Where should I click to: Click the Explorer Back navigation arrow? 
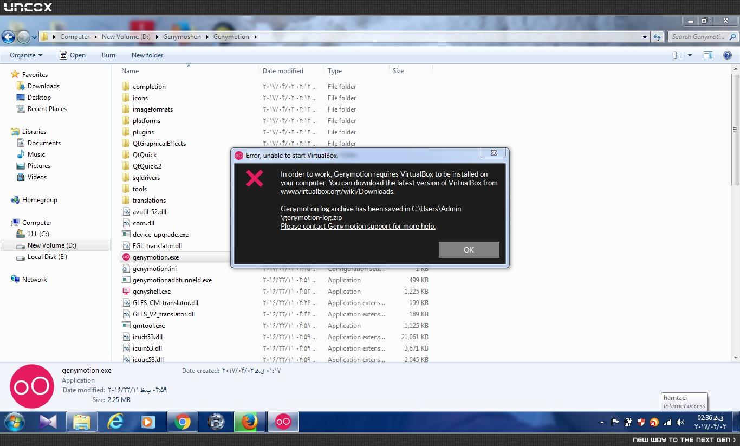[x=8, y=37]
